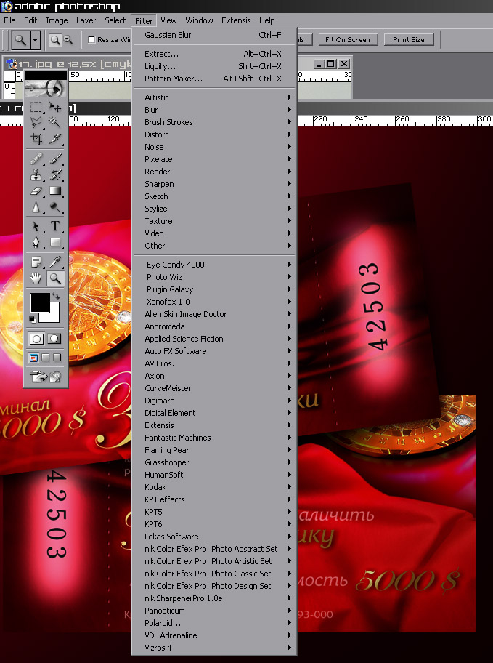493x663 pixels.
Task: Expand the Distort submenu arrow
Action: (x=290, y=134)
